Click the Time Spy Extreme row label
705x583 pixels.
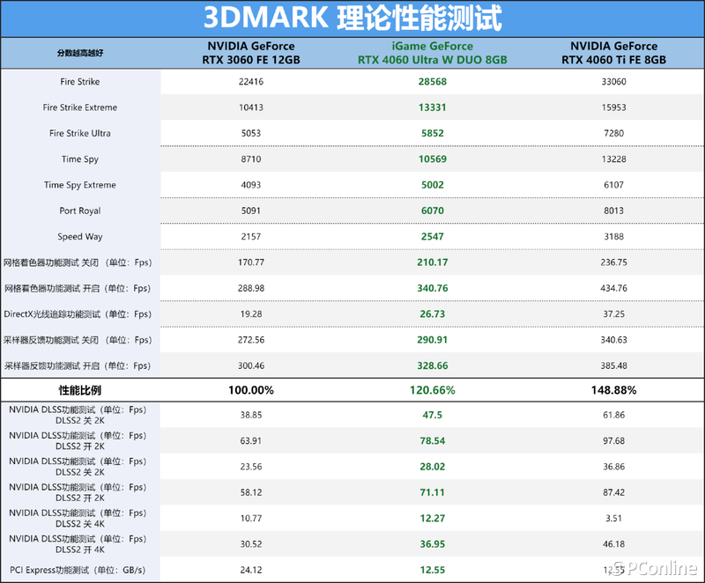pyautogui.click(x=80, y=185)
